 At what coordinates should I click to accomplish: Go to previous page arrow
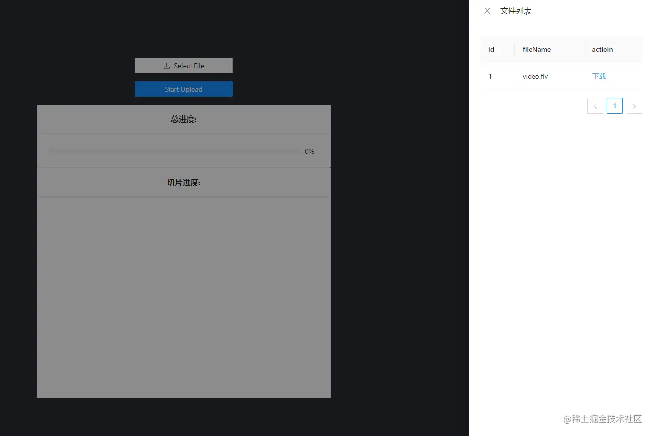click(595, 106)
